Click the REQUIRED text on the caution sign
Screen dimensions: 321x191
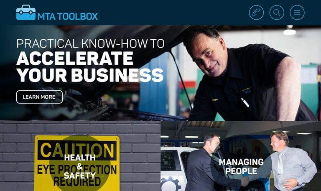pos(77,181)
